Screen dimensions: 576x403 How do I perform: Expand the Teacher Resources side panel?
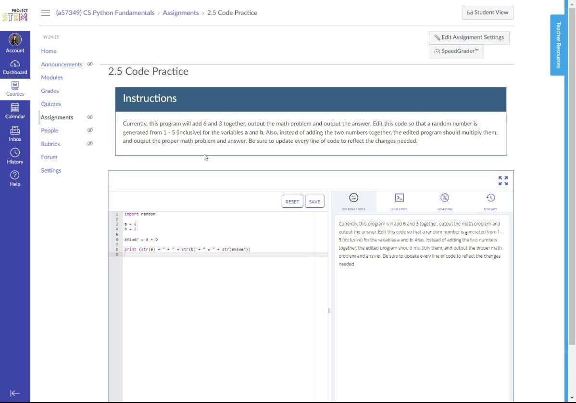[558, 45]
